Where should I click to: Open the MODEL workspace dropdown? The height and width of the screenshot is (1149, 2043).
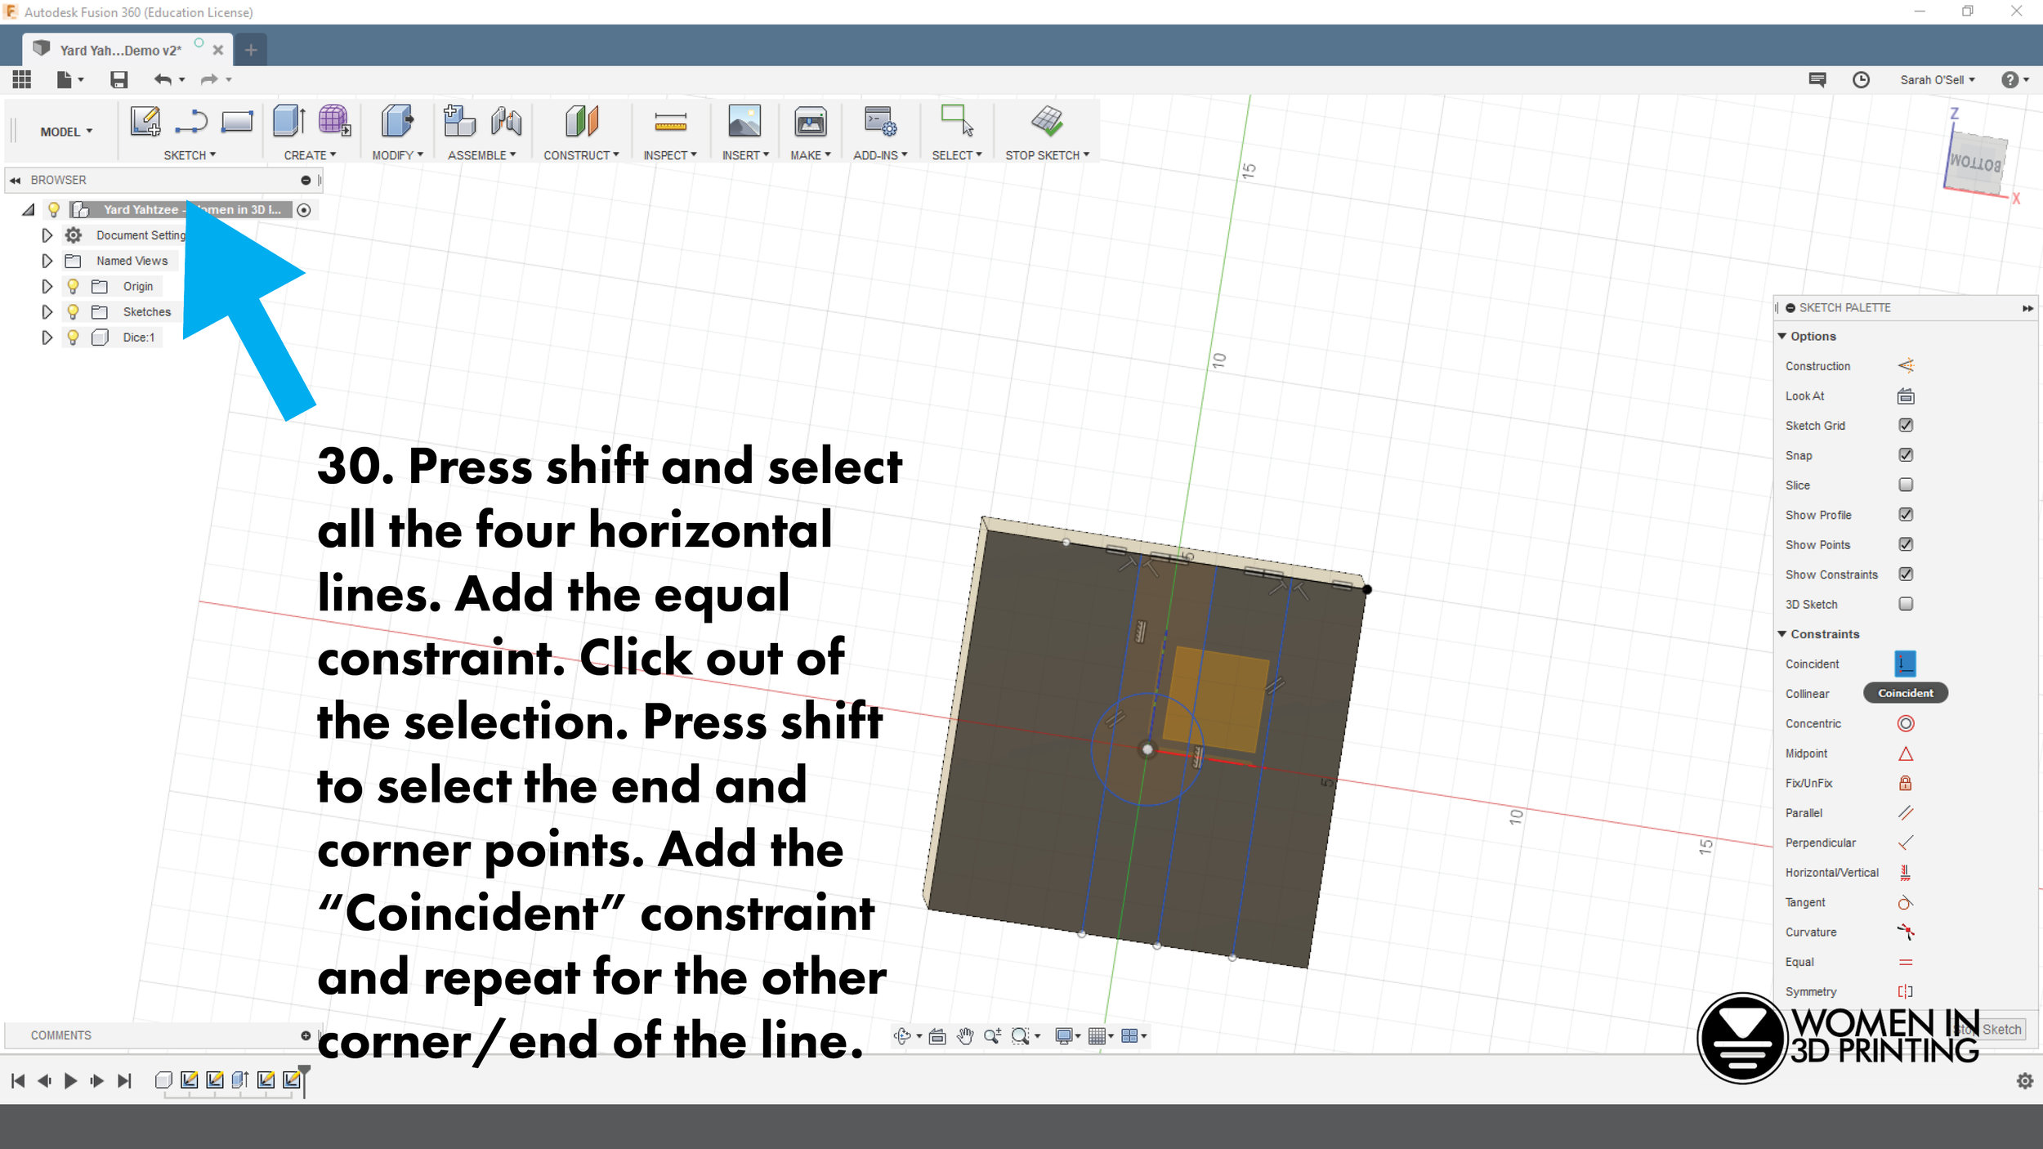tap(66, 132)
